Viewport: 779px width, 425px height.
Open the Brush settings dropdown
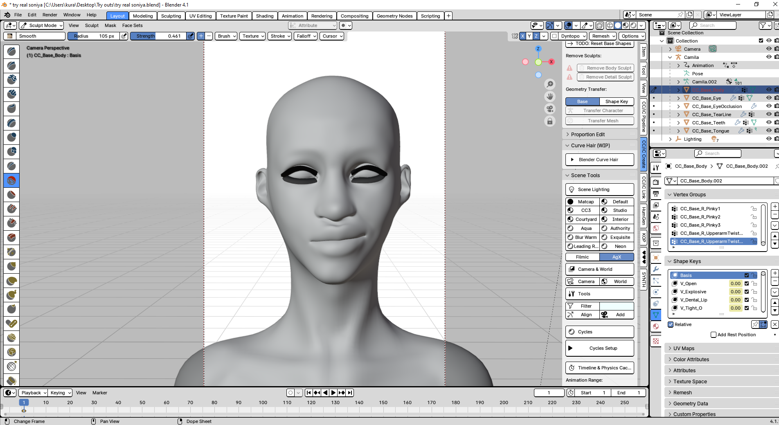coord(226,36)
